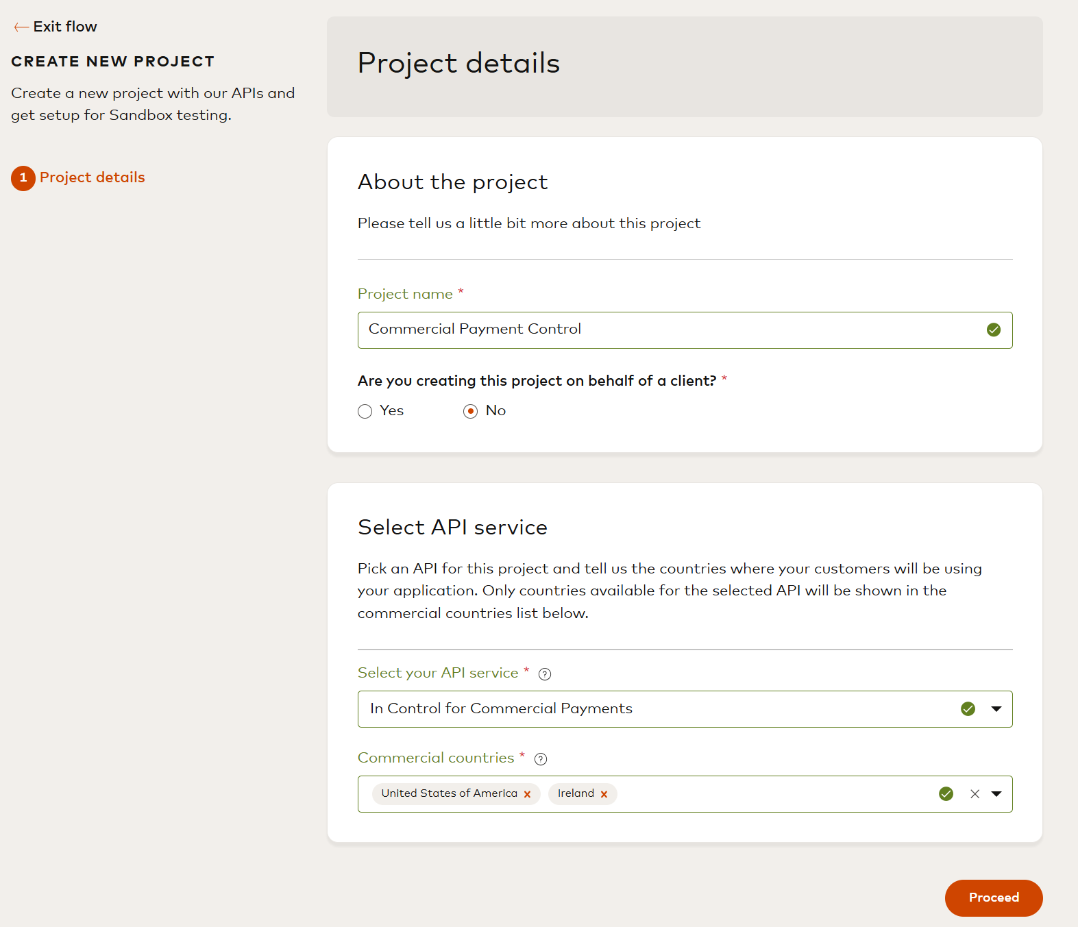
Task: Click help icon next to API service label
Action: pyautogui.click(x=545, y=674)
